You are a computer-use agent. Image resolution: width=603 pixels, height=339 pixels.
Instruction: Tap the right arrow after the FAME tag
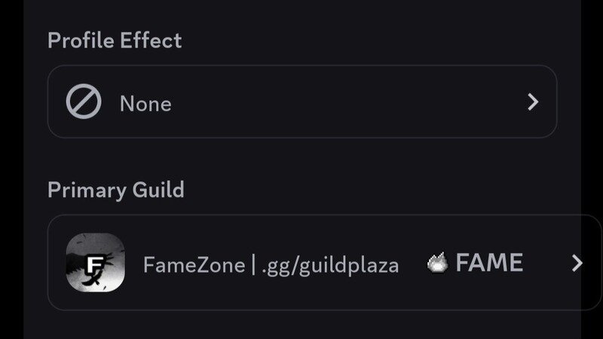click(577, 263)
